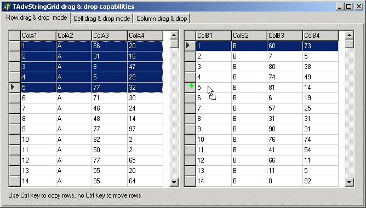
Task: Click the ColA4 column header
Action: point(145,36)
